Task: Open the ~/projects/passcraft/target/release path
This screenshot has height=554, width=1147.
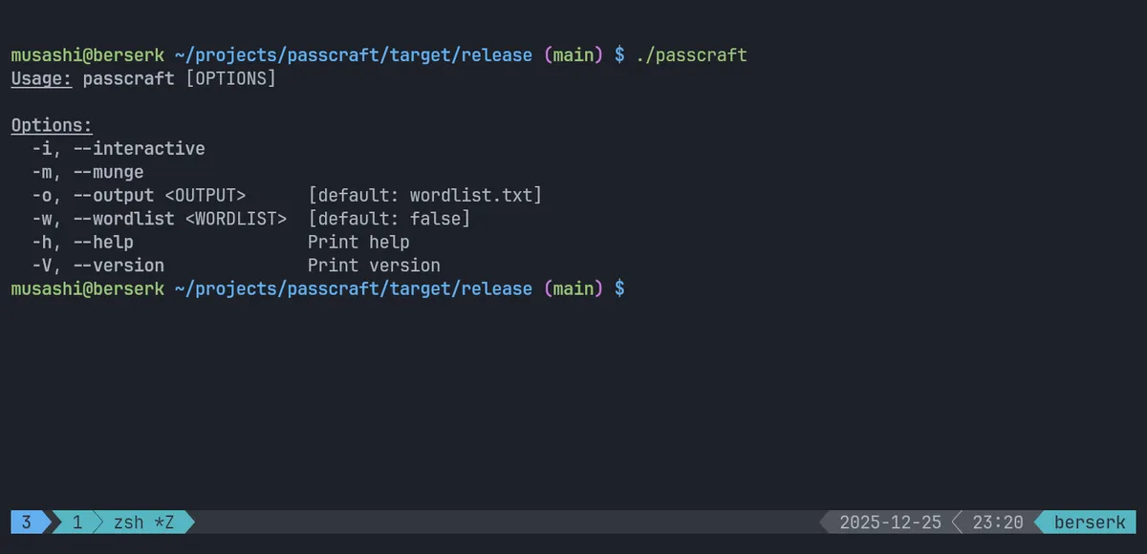Action: [x=352, y=54]
